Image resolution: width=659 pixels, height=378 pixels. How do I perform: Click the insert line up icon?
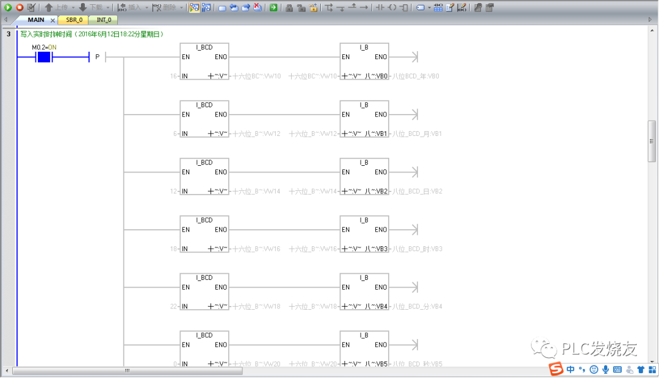coord(353,7)
